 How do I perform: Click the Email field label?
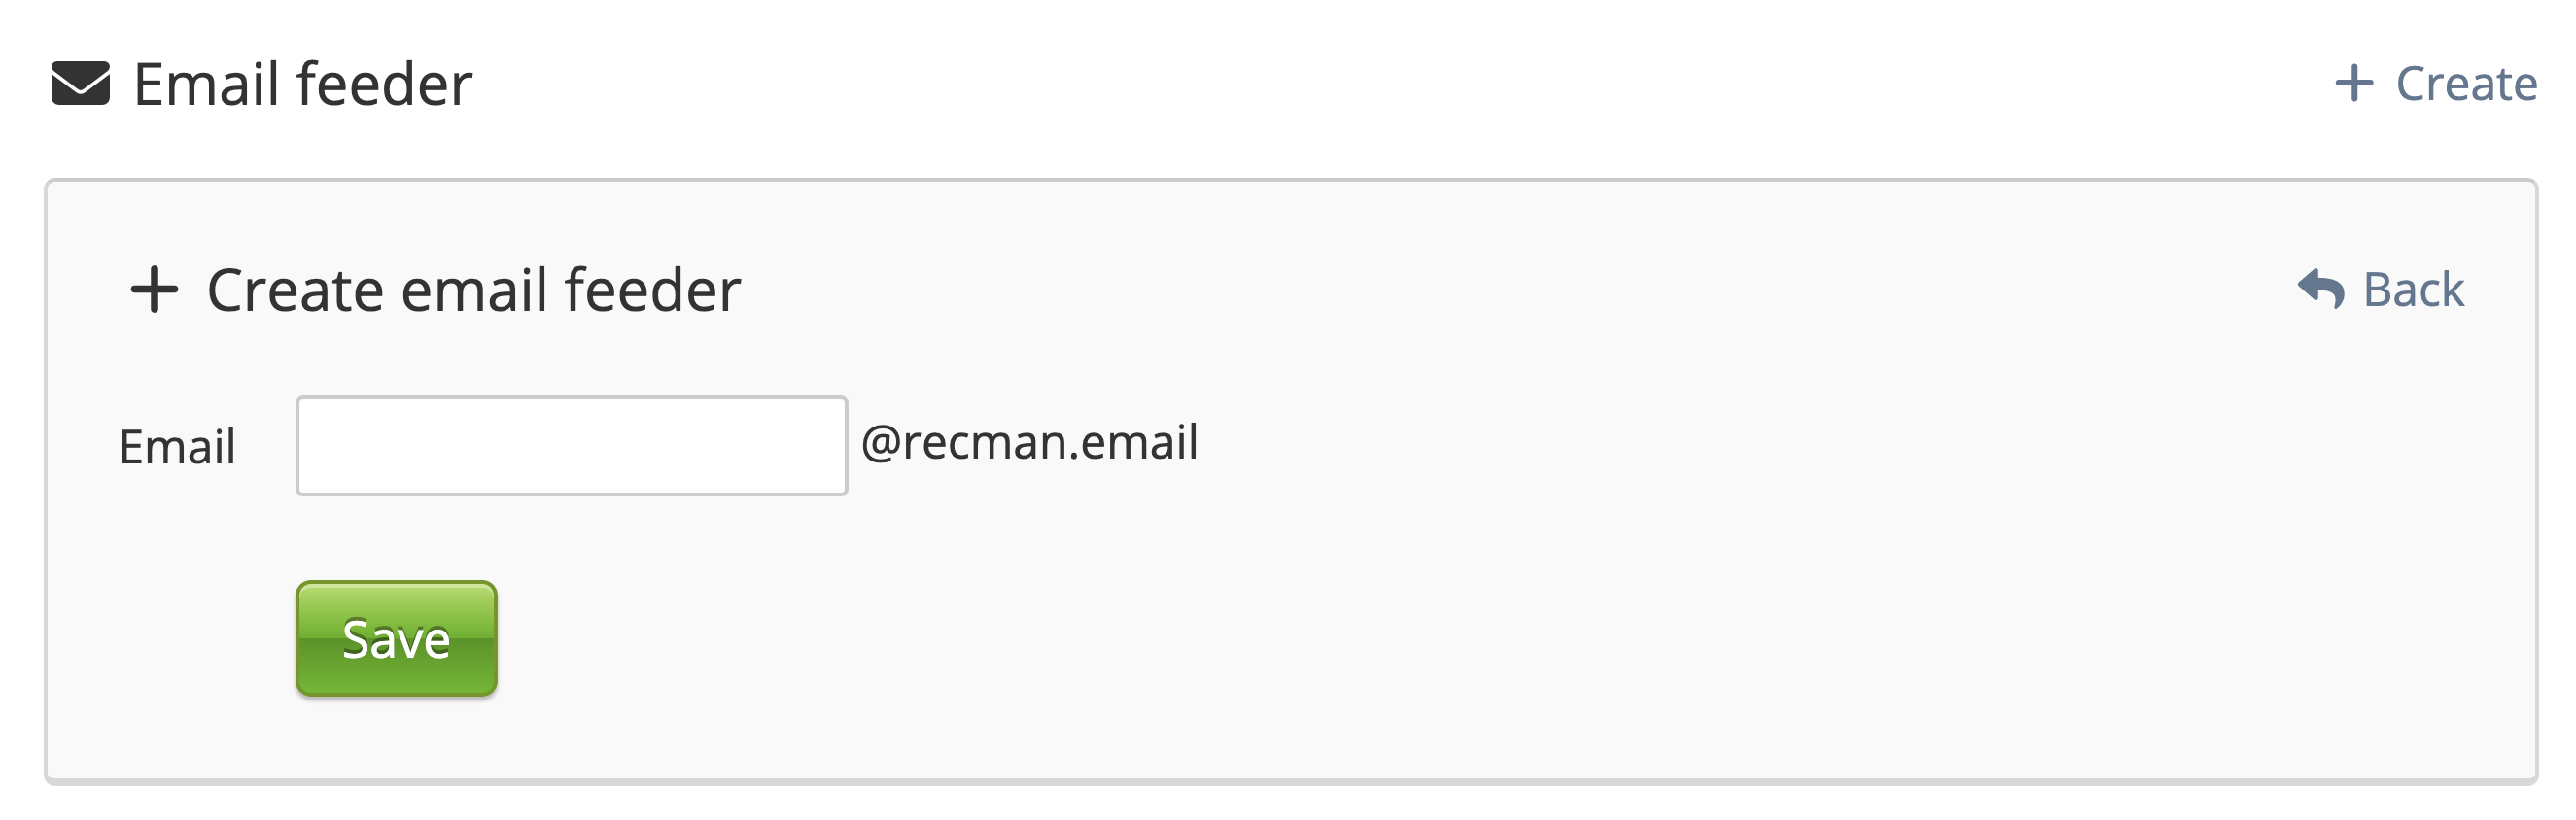click(x=177, y=446)
